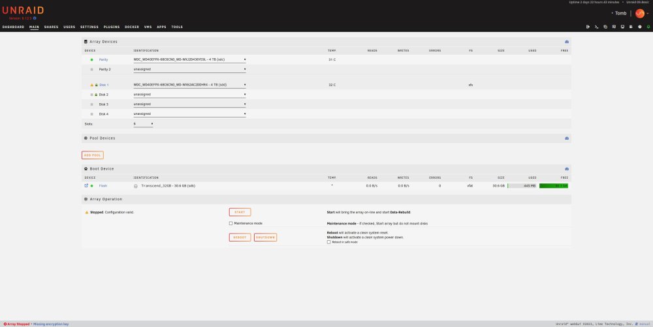Click the lock icon next to Disk 2

(x=96, y=95)
